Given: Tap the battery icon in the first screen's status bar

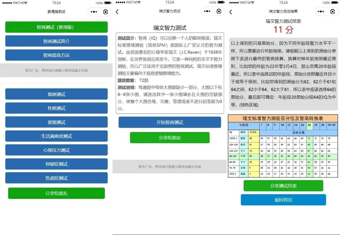Looking at the screenshot, I should click(107, 3).
